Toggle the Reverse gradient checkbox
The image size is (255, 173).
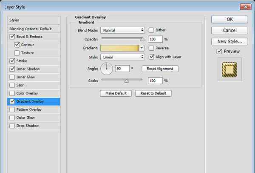click(x=152, y=48)
